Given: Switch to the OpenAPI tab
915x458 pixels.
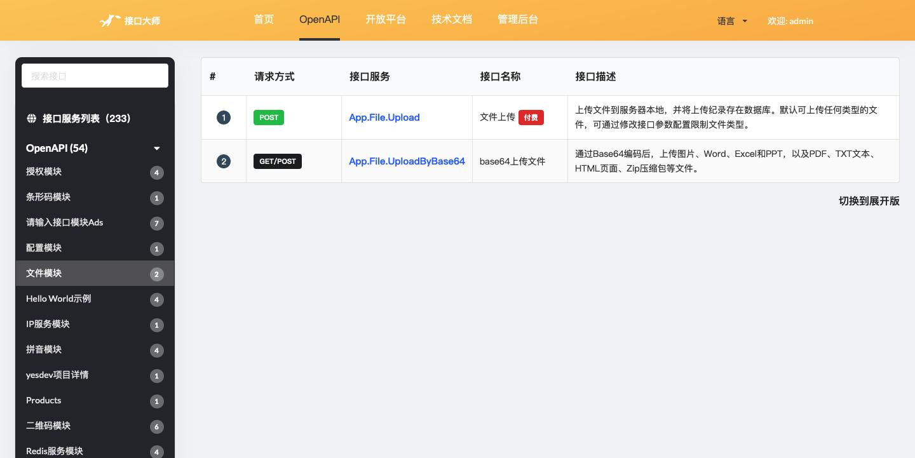Looking at the screenshot, I should click(x=320, y=20).
